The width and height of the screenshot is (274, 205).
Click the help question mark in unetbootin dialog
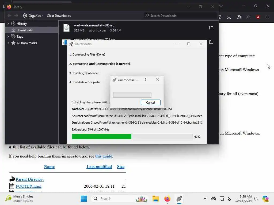pyautogui.click(x=146, y=80)
